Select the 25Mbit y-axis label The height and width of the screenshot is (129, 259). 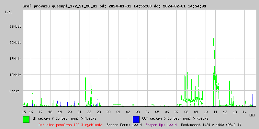tap(16, 43)
